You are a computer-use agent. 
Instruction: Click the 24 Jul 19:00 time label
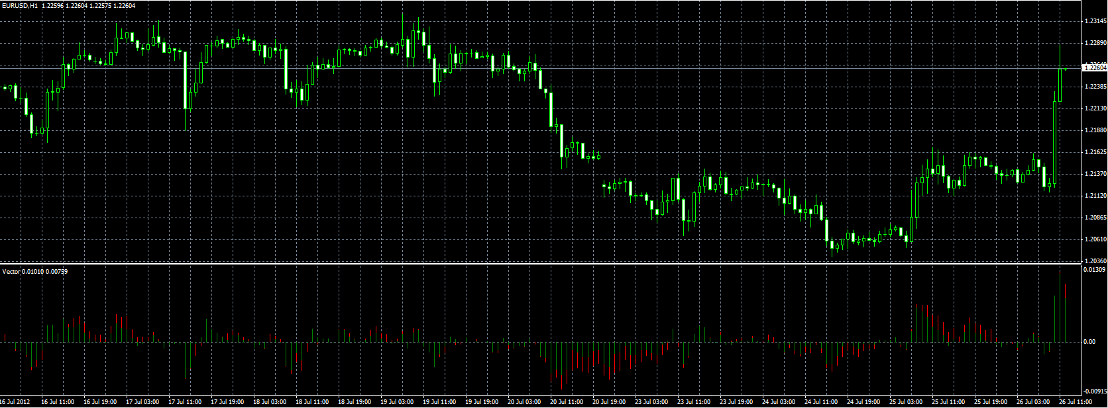click(863, 401)
